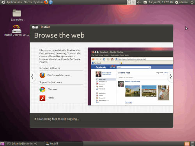The height and width of the screenshot is (146, 195).
Task: Open the System menu
Action: [38, 2]
